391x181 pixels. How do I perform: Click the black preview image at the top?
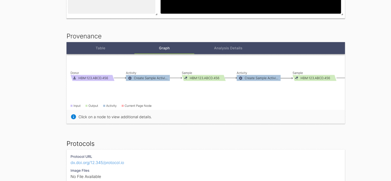[x=250, y=7]
